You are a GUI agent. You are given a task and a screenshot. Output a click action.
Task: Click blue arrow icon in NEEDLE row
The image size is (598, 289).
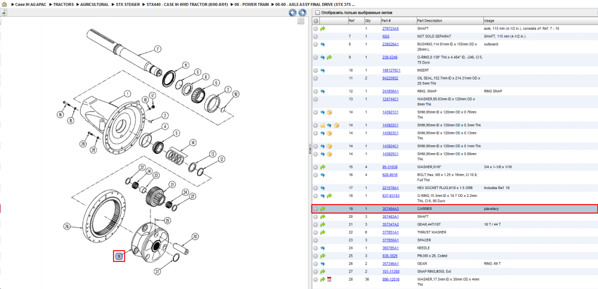pos(323,248)
